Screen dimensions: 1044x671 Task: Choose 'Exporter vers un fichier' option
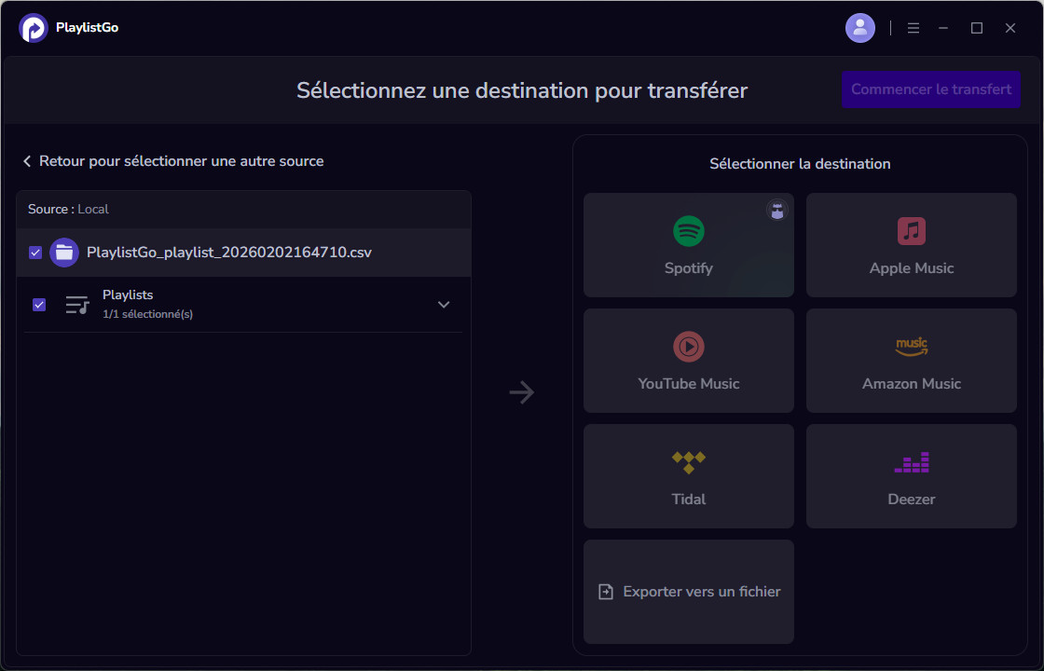pos(688,591)
